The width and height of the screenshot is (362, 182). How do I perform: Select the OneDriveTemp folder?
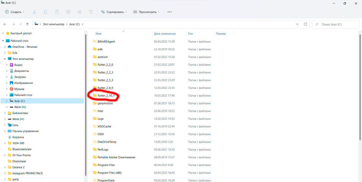click(107, 142)
